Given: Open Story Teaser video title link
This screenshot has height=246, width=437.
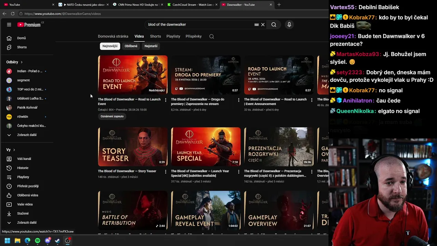Looking at the screenshot, I should click(127, 171).
